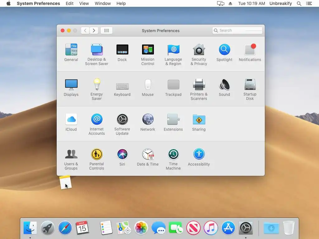Click the back navigation arrow

click(x=85, y=30)
